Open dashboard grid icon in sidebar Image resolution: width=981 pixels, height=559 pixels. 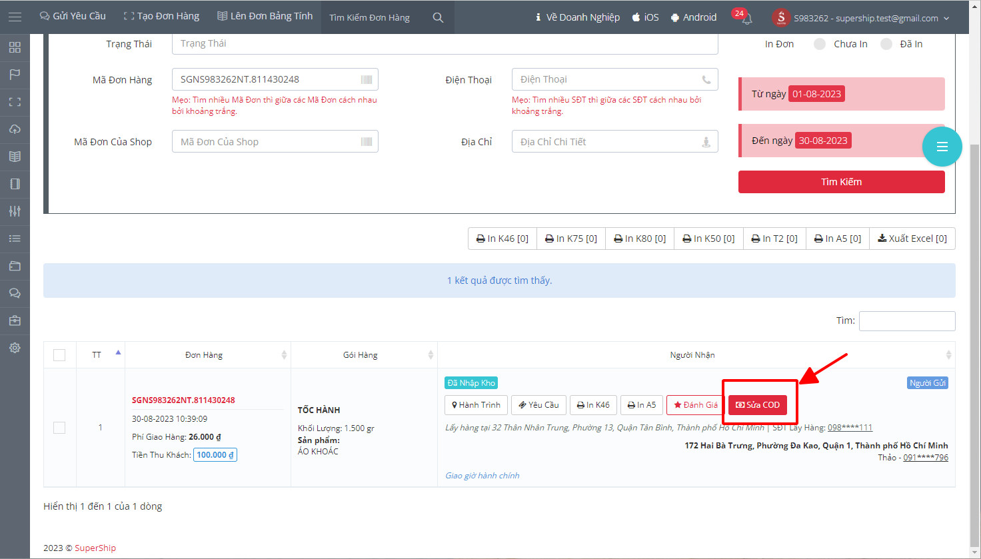[x=15, y=47]
